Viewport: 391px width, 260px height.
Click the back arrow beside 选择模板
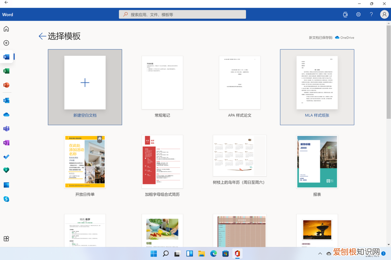click(42, 36)
